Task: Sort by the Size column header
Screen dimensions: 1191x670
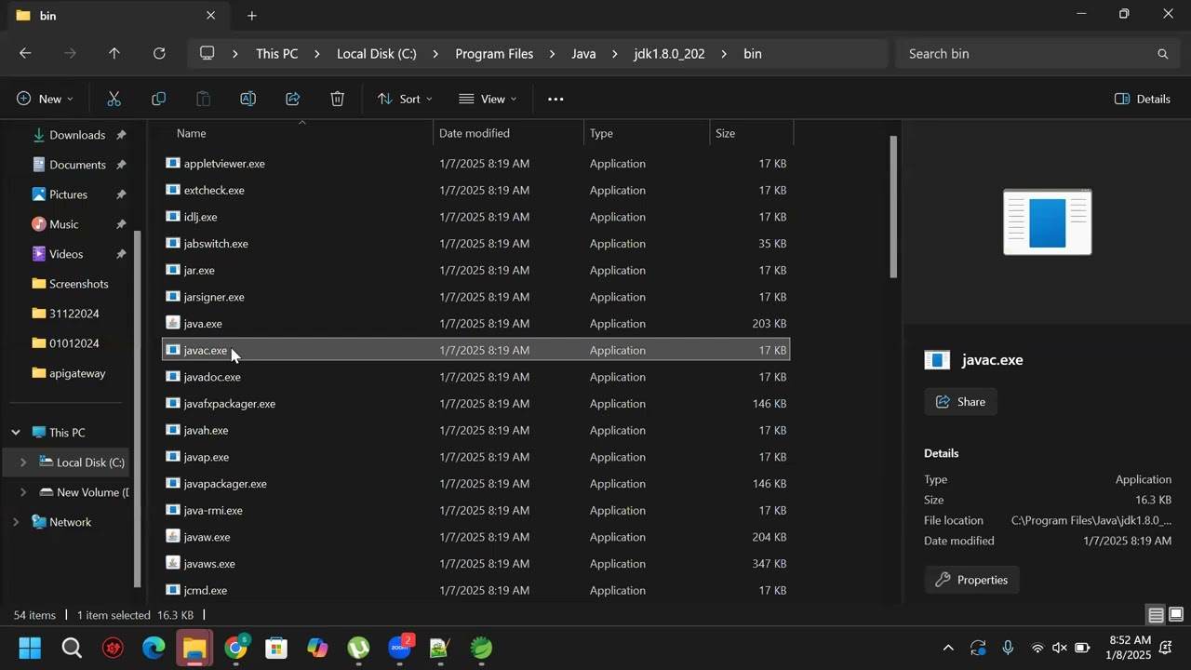Action: point(752,133)
